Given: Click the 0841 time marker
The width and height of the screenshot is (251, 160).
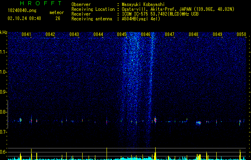Looking at the screenshot, I should point(26,34).
